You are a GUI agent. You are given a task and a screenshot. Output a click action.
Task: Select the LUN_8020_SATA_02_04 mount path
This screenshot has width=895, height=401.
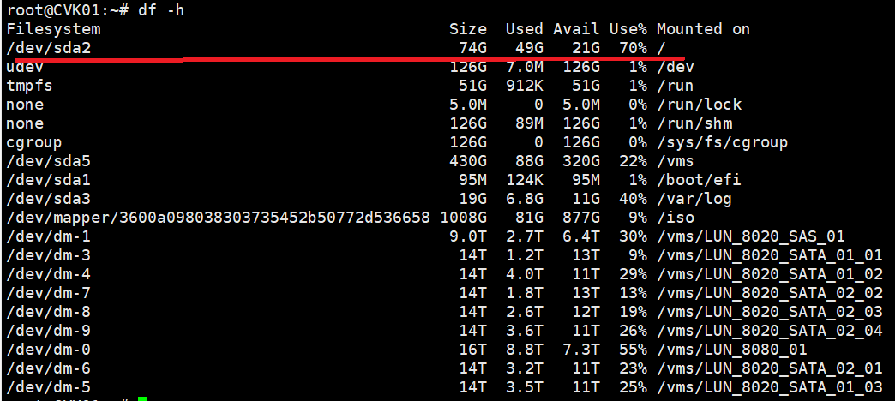pos(770,330)
